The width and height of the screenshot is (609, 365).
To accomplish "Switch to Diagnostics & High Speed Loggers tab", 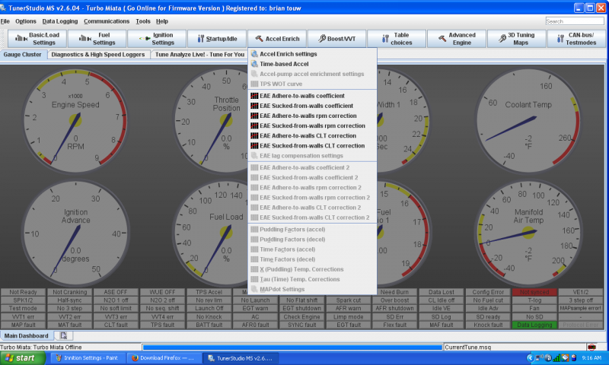I will [98, 55].
